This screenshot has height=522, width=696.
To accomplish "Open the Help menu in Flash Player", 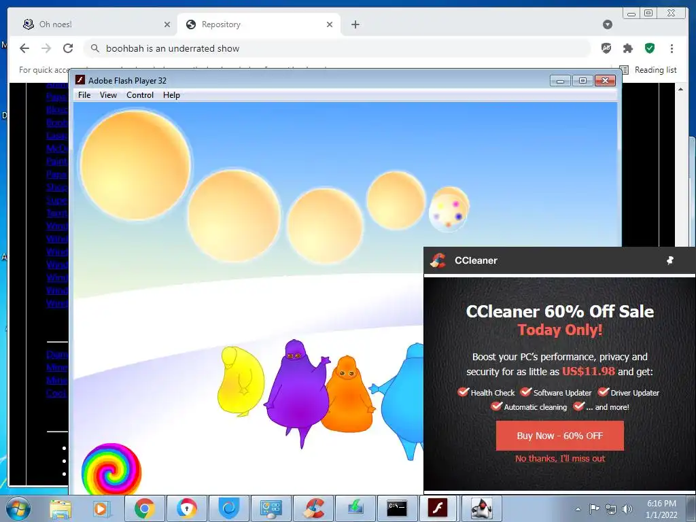I will 171,95.
